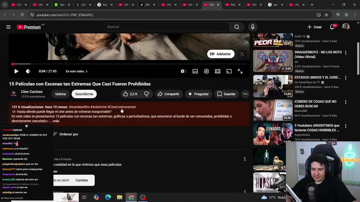
Task: Open options menu for 5 Youtubers ARGENTINOS
Action: point(346,126)
